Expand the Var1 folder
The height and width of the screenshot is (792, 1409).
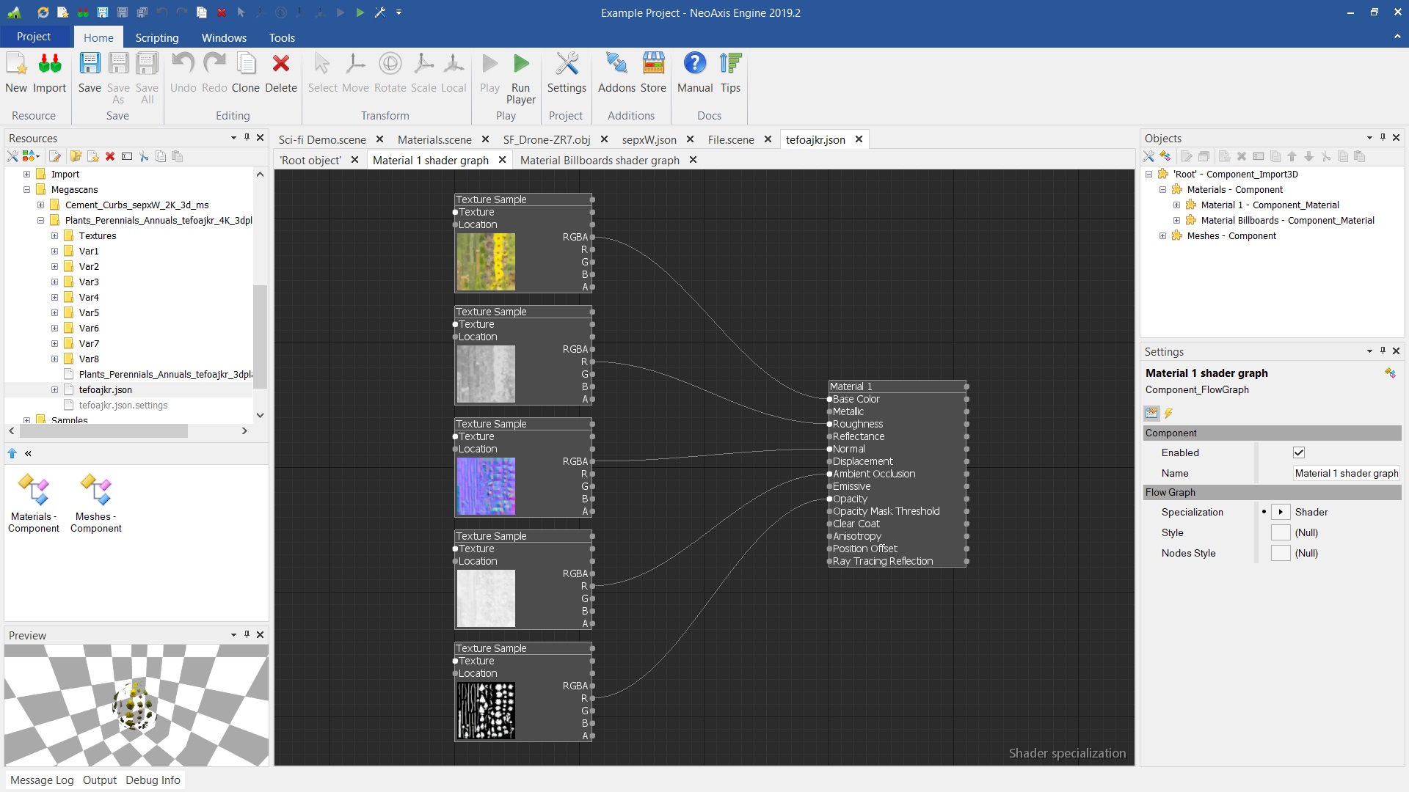(54, 252)
